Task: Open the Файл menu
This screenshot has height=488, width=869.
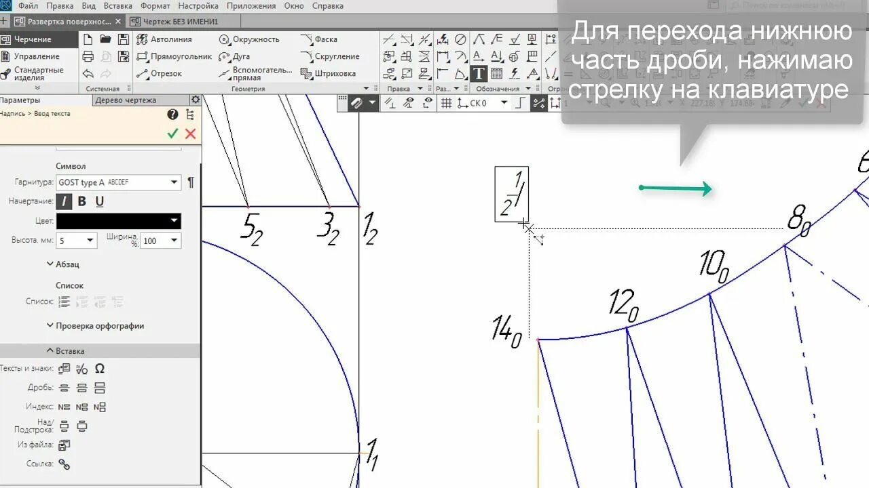Action: click(x=28, y=6)
